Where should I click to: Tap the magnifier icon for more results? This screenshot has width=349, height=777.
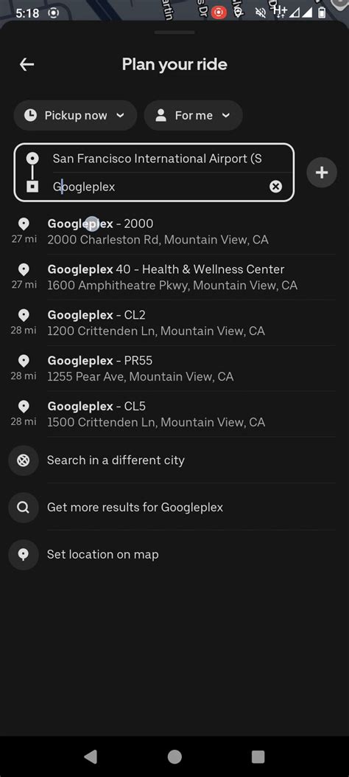tap(24, 508)
